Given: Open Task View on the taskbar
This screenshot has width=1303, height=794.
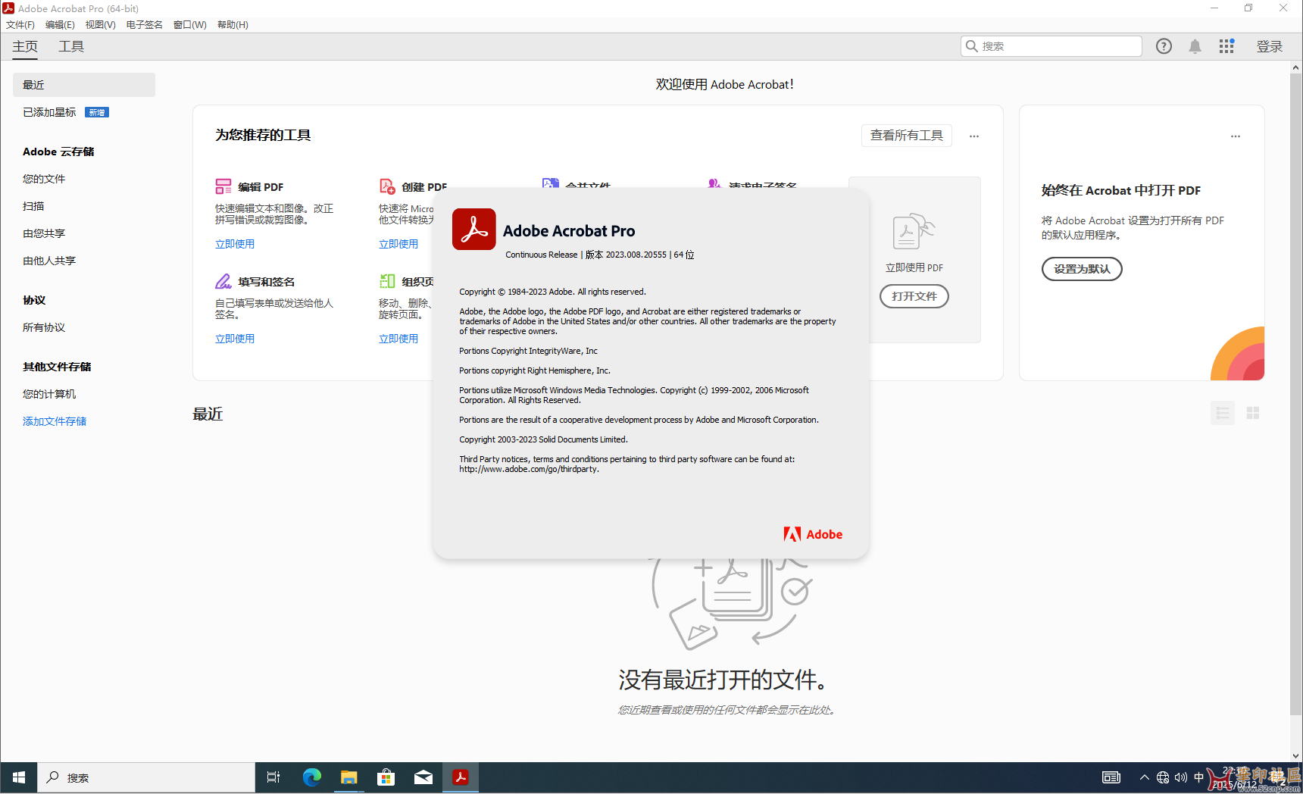Looking at the screenshot, I should (x=273, y=777).
